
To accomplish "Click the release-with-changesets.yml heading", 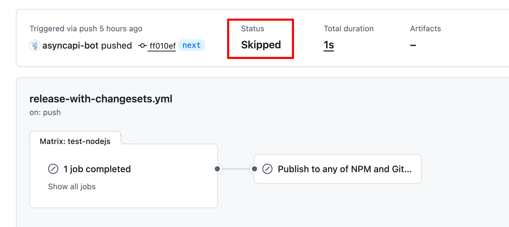I will point(101,99).
